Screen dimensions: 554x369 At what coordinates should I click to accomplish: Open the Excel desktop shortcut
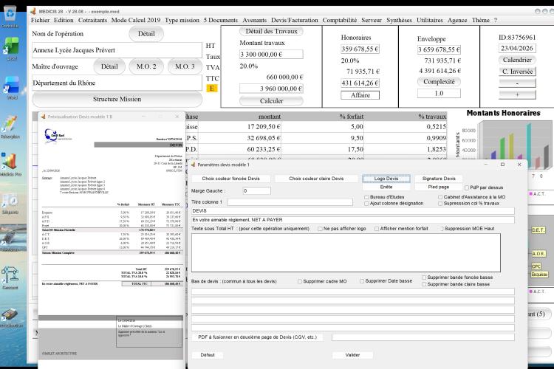[11, 49]
